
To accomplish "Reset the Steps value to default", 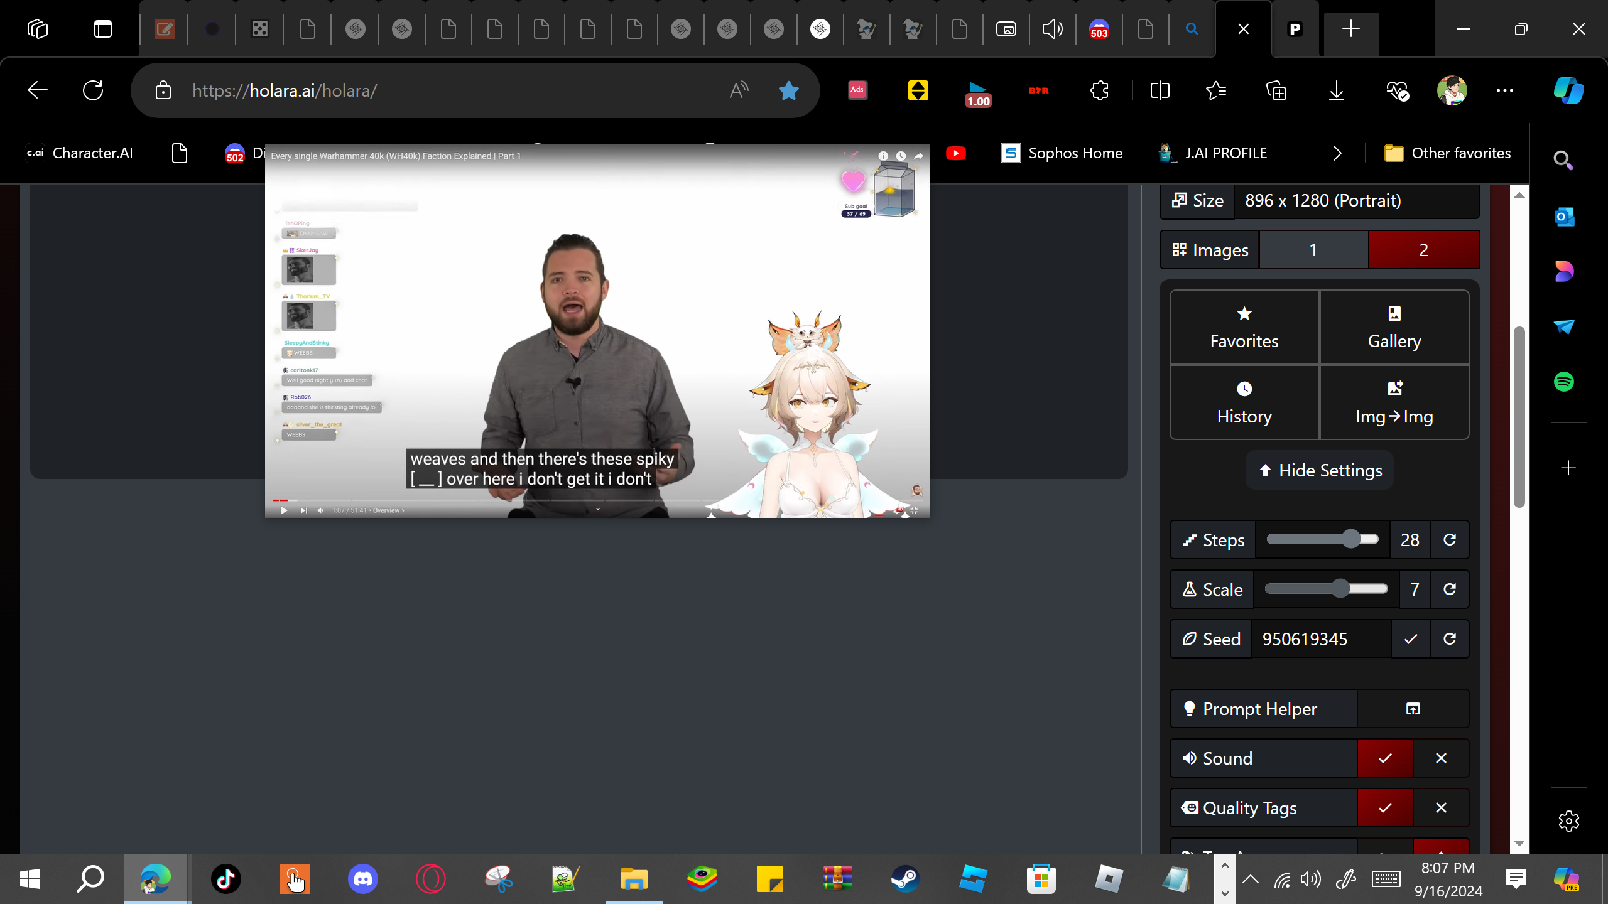I will point(1449,539).
